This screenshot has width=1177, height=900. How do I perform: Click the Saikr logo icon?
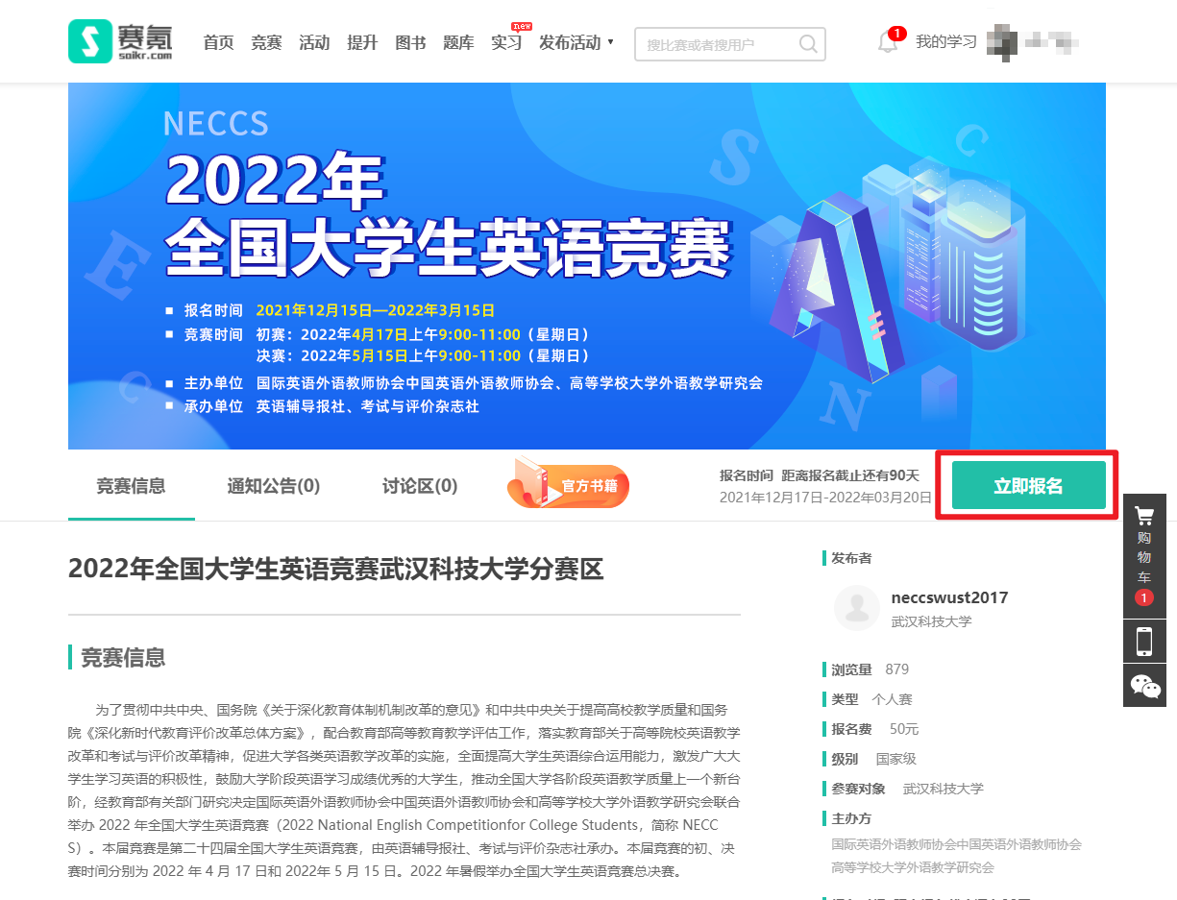(x=90, y=41)
